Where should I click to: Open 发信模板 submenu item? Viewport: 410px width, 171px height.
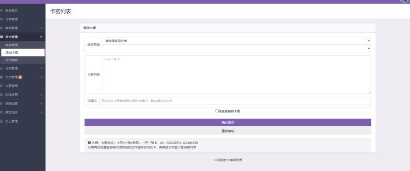point(22,60)
